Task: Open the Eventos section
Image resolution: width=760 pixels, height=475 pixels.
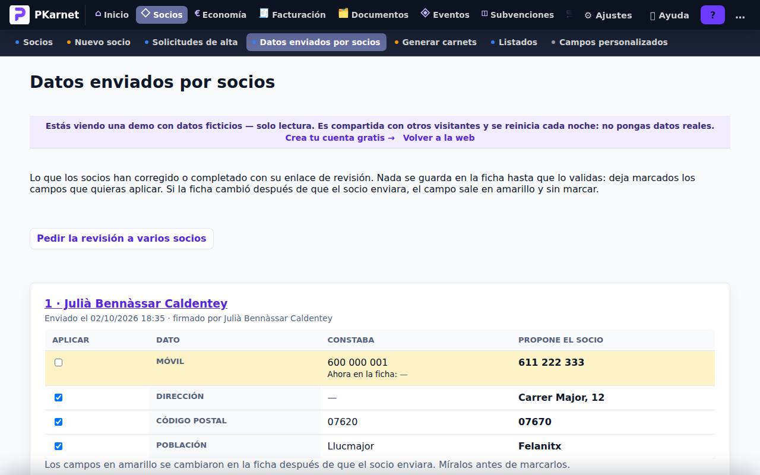Action: pos(445,15)
